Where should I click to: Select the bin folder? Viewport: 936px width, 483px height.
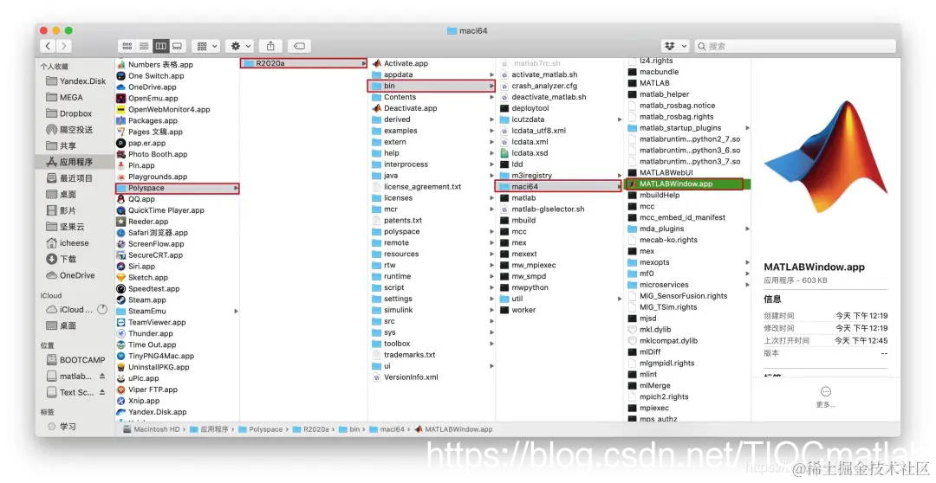point(432,86)
